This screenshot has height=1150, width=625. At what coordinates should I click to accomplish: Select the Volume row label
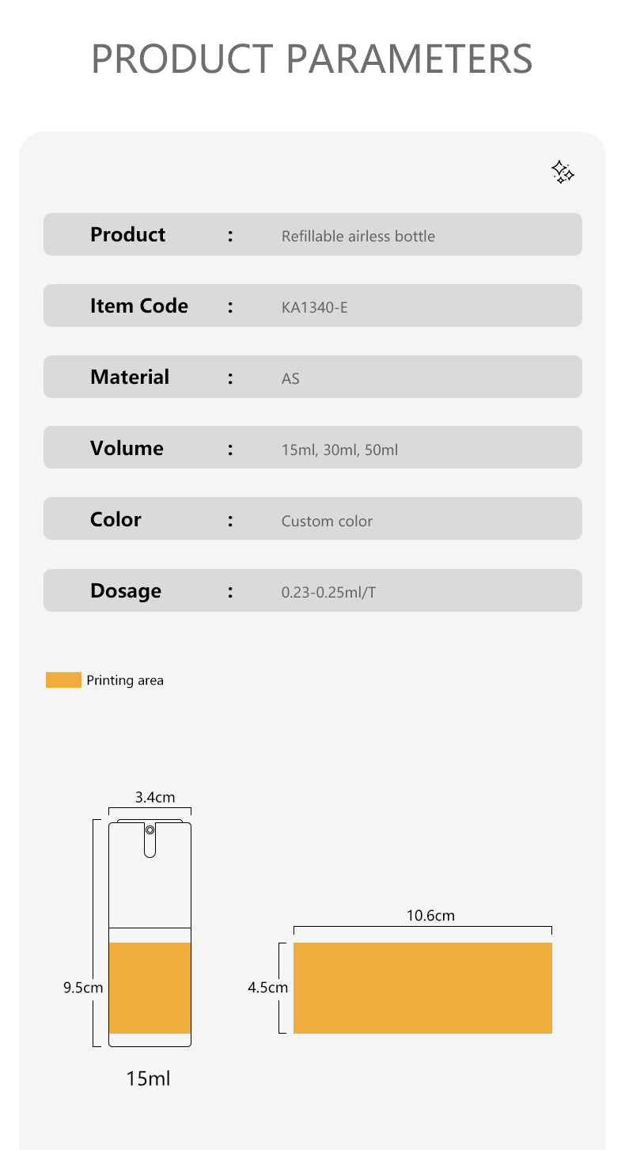click(127, 448)
